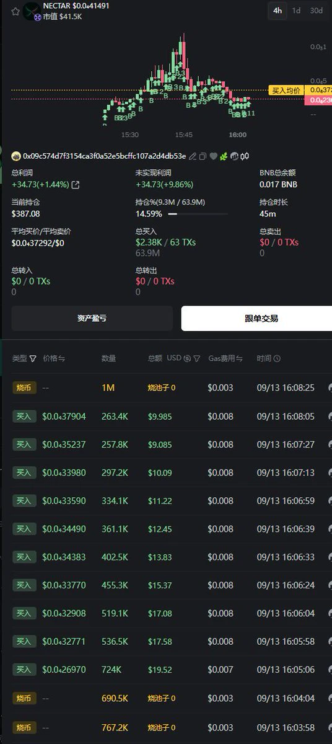Click the candlestick icon after address
The image size is (332, 744).
pyautogui.click(x=244, y=156)
